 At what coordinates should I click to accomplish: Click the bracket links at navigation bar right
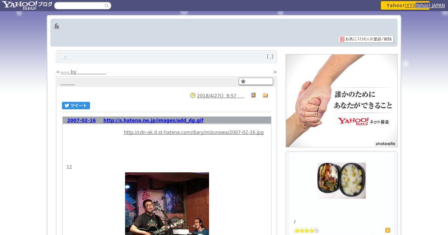[270, 57]
